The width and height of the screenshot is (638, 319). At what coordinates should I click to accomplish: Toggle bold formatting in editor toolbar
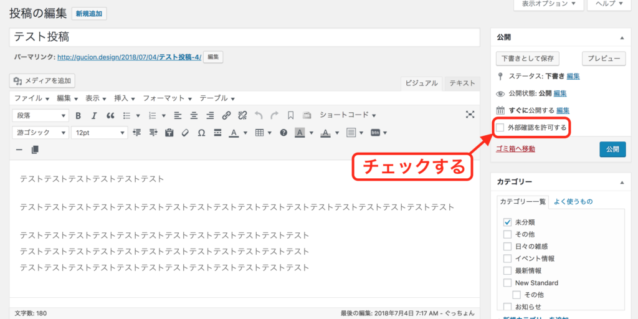point(79,115)
